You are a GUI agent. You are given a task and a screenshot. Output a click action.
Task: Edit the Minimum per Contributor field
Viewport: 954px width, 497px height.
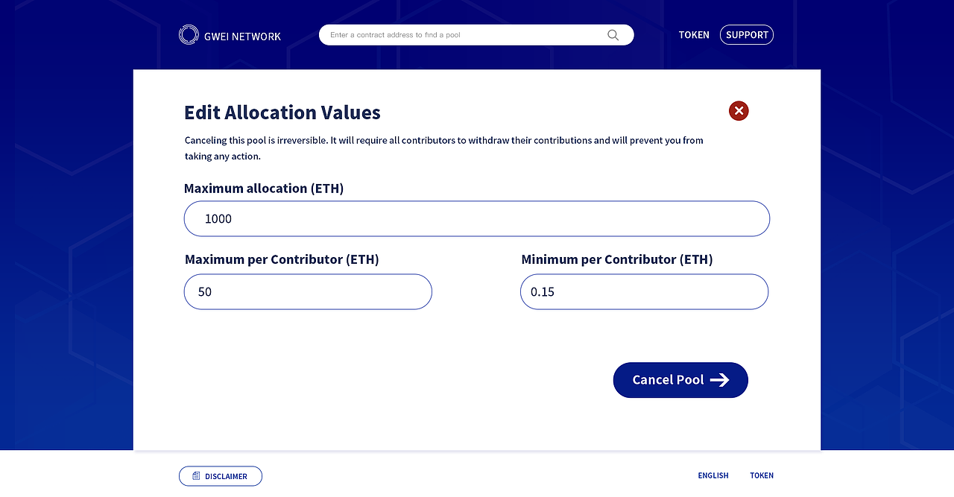(644, 292)
